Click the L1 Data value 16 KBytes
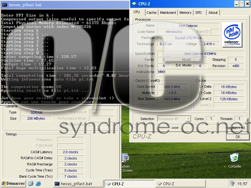 point(229,87)
